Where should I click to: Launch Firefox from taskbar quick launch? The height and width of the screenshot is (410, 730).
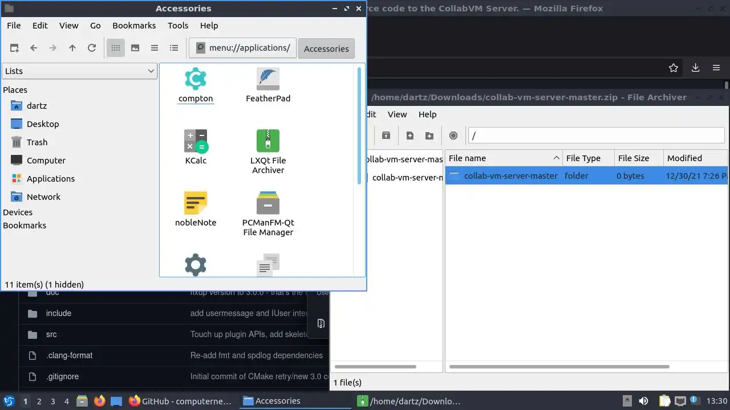(x=100, y=401)
